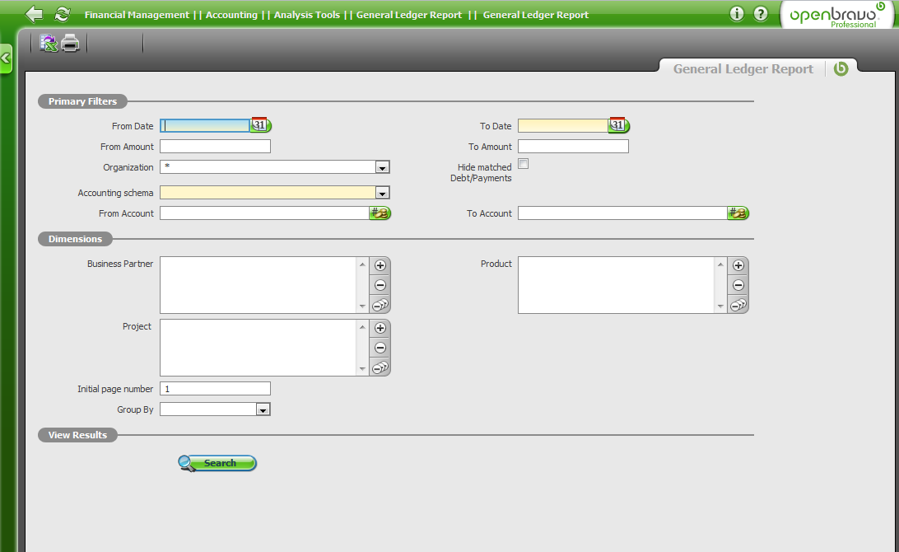Add a Project with the plus icon

(x=380, y=328)
